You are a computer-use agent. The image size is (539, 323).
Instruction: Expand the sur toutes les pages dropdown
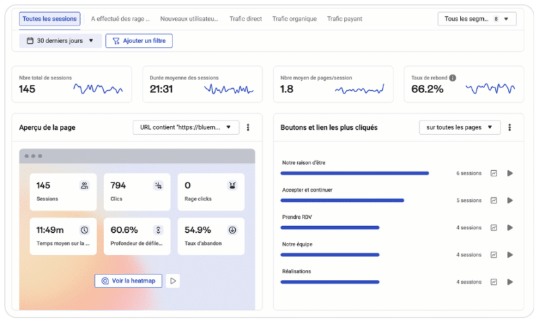point(459,127)
